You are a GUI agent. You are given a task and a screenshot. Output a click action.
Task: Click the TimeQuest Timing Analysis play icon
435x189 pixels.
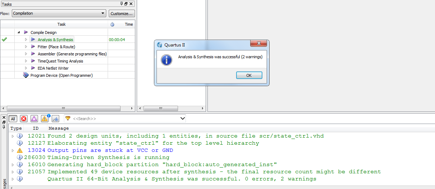(33, 61)
